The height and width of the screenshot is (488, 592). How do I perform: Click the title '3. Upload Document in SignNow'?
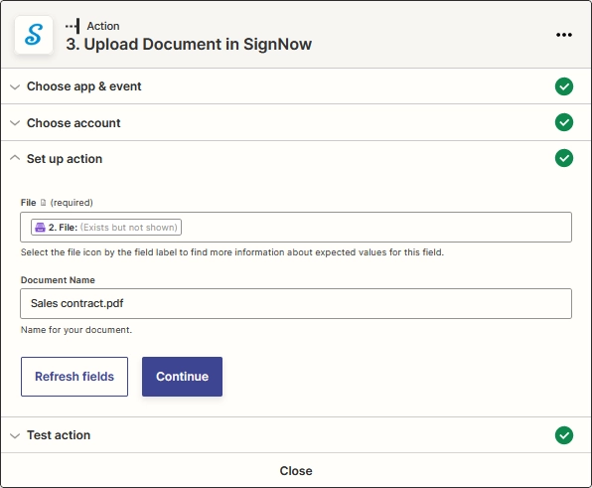(x=189, y=44)
